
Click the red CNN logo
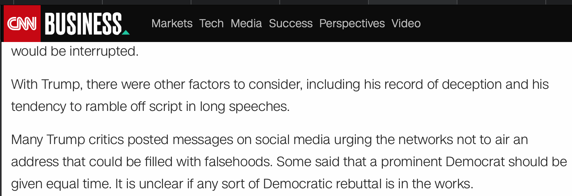point(22,24)
